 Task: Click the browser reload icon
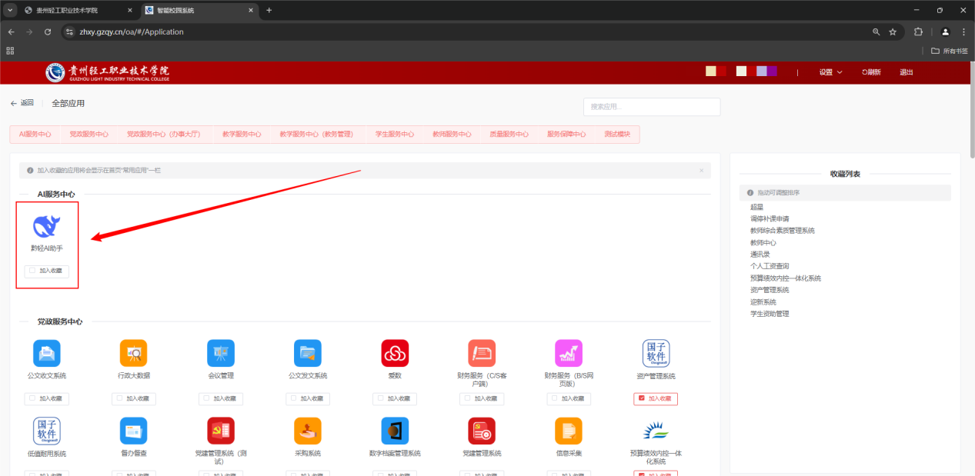(48, 32)
